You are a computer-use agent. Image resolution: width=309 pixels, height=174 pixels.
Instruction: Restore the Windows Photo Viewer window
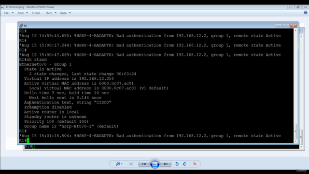click(298, 7)
